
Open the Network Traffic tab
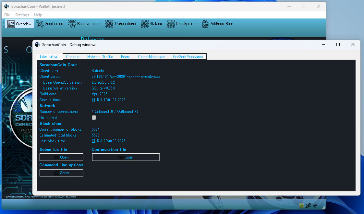(100, 57)
